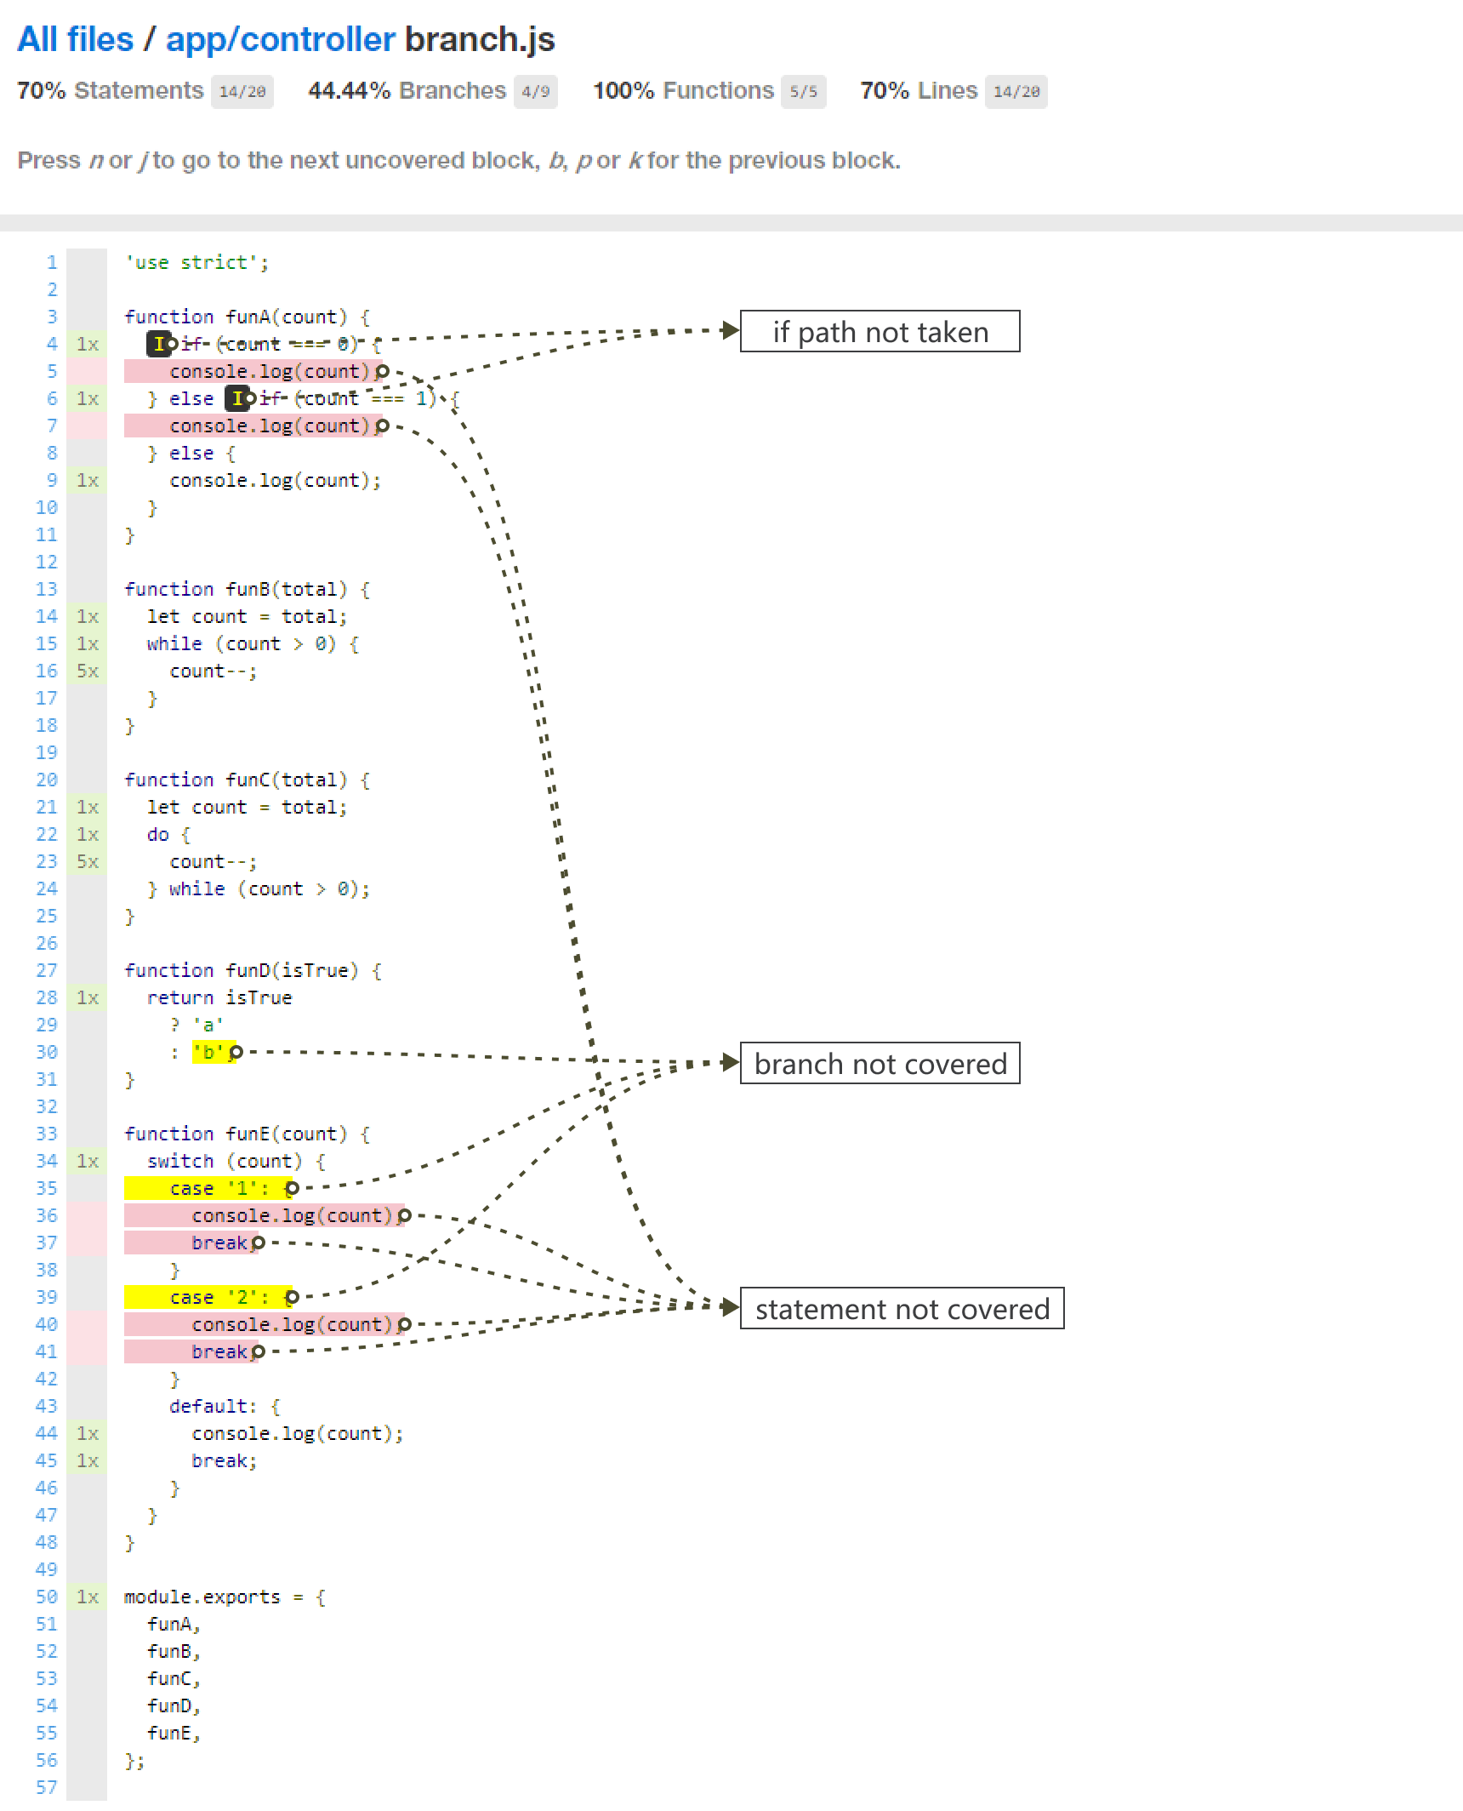Click line number 57

click(47, 1787)
